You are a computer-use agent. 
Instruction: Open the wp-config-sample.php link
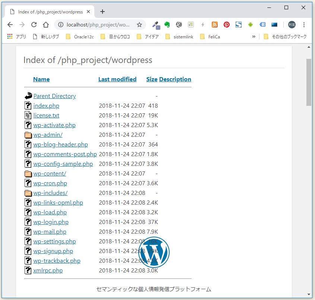coord(63,164)
